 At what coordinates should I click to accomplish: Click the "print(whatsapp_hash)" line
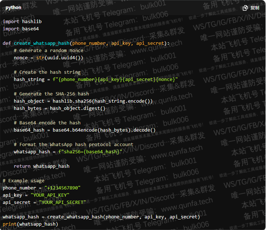[x=30, y=224]
